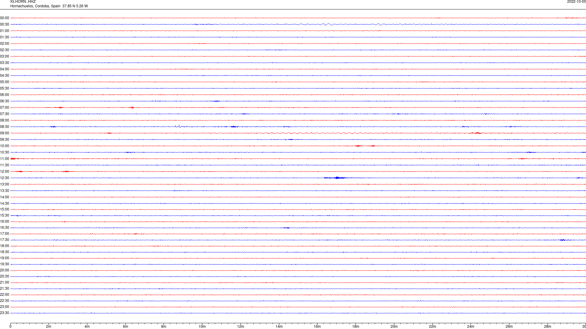The image size is (586, 329).
Task: Select the 15:30 trace time label
Action: coord(5,215)
